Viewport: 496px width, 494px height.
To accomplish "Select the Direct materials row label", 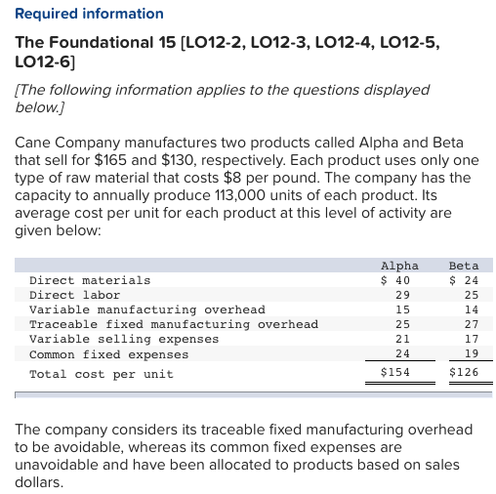I will click(x=90, y=280).
